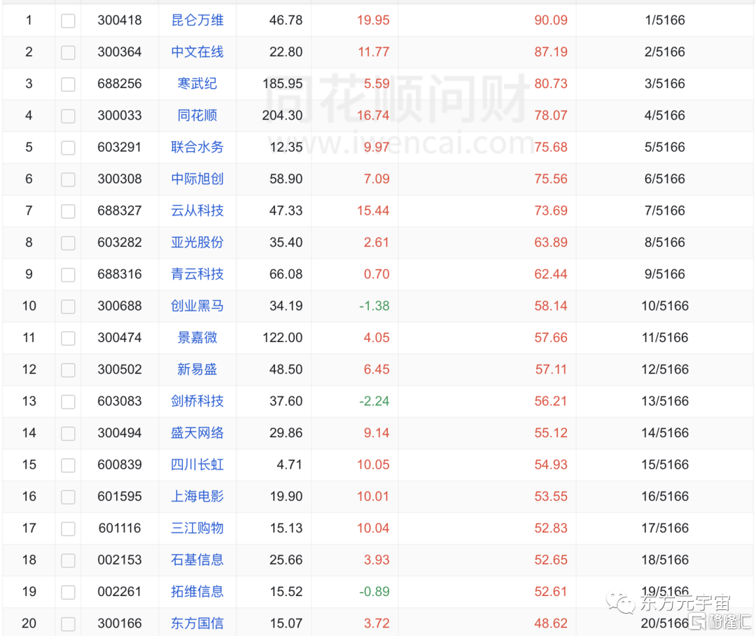
Task: Open 上海电影 stock page
Action: pyautogui.click(x=197, y=497)
